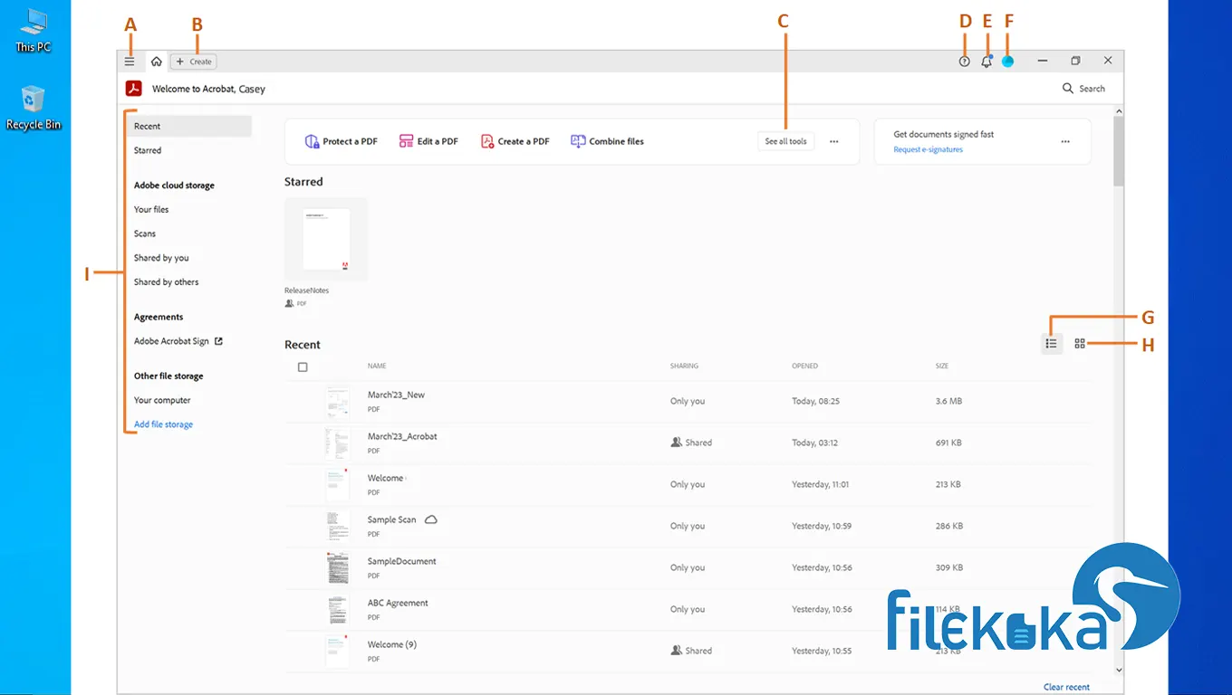The height and width of the screenshot is (695, 1232).
Task: Click the Request e-signatures link
Action: click(928, 149)
